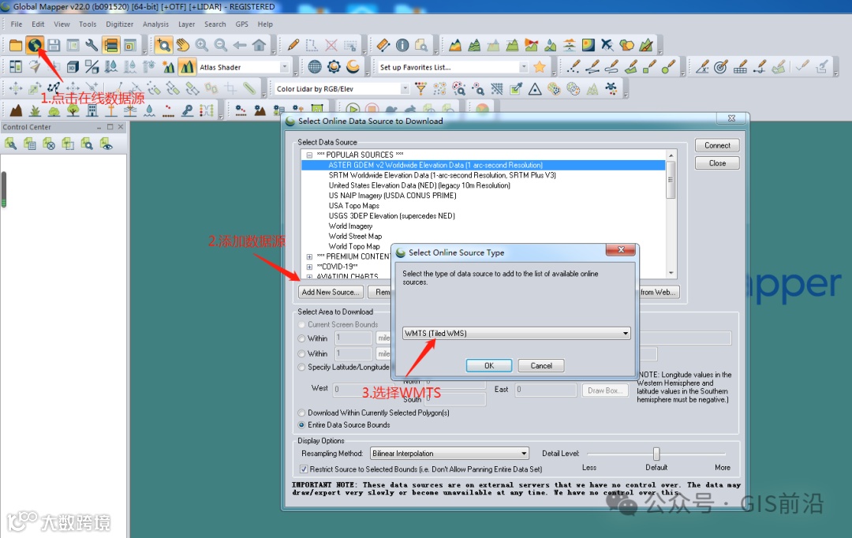Open the Digitizer menu
The image size is (852, 538).
120,24
